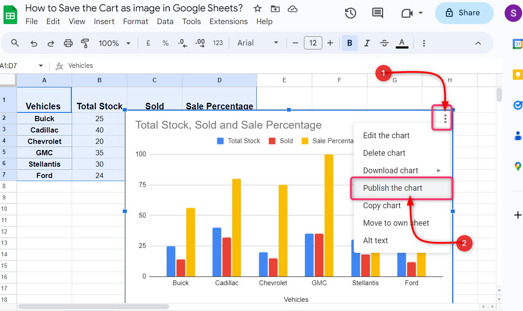Image resolution: width=523 pixels, height=311 pixels.
Task: Open the Arial font dropdown
Action: coord(258,43)
